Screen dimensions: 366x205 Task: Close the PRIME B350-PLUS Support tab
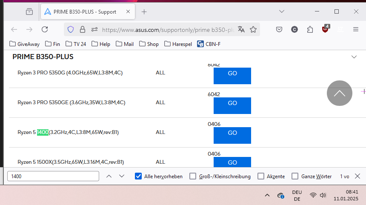coord(128,11)
